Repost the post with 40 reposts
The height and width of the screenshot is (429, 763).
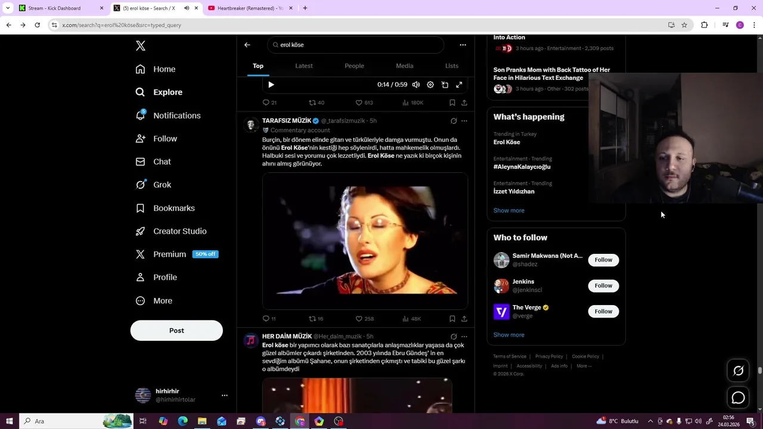pyautogui.click(x=317, y=102)
